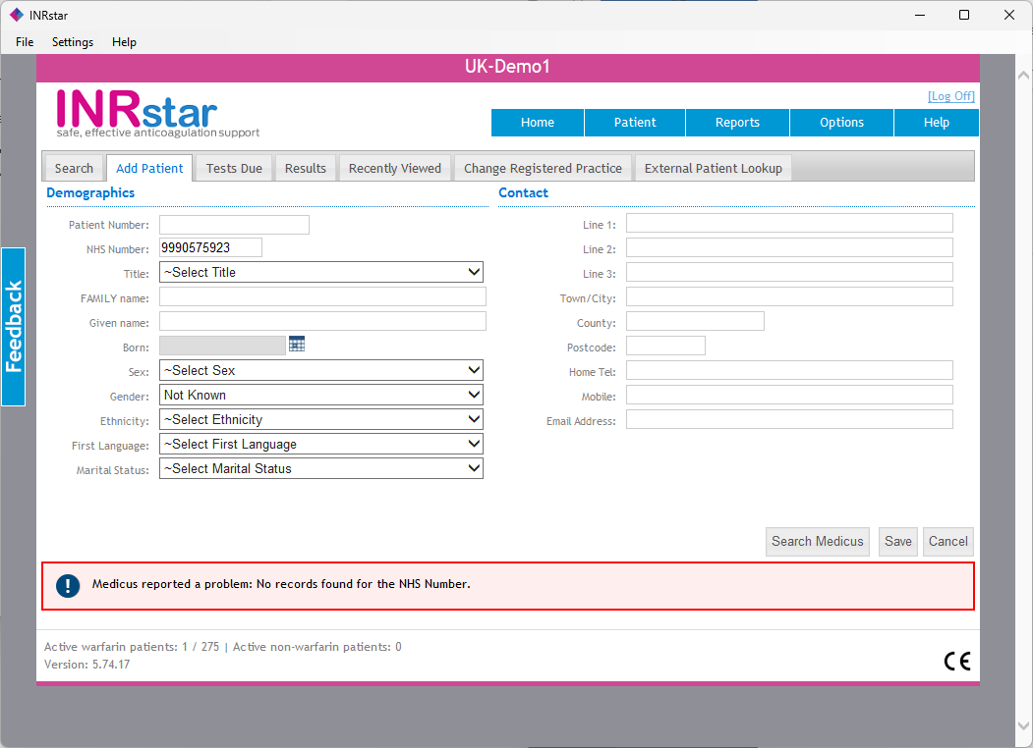Screen dimensions: 1033x748
Task: Switch to the Tests Due tab
Action: pyautogui.click(x=234, y=169)
